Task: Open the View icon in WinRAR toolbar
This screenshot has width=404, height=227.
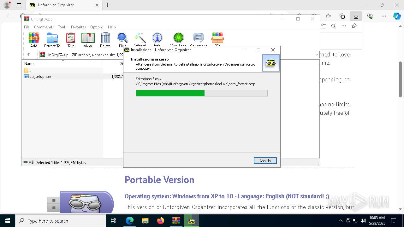Action: point(88,40)
